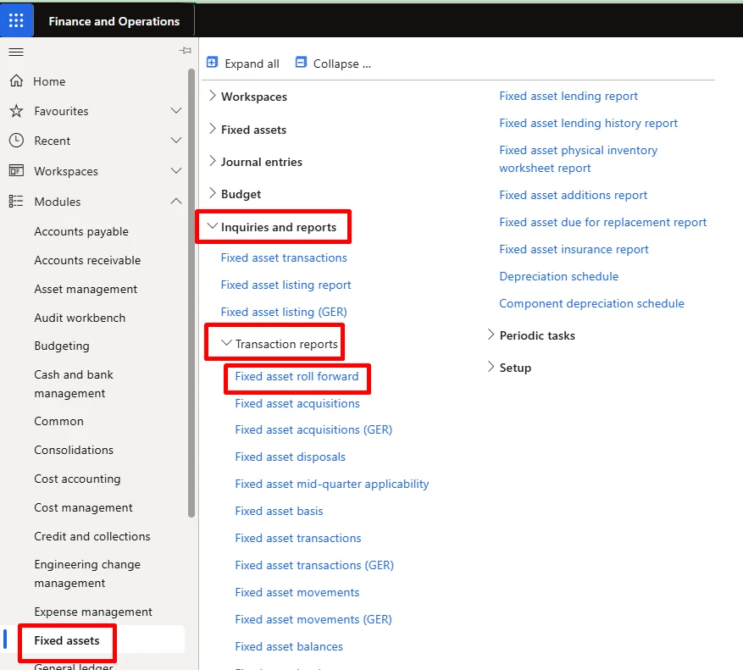Screen dimensions: 743x670
Task: Collapse the Modules chevron
Action: (x=176, y=202)
